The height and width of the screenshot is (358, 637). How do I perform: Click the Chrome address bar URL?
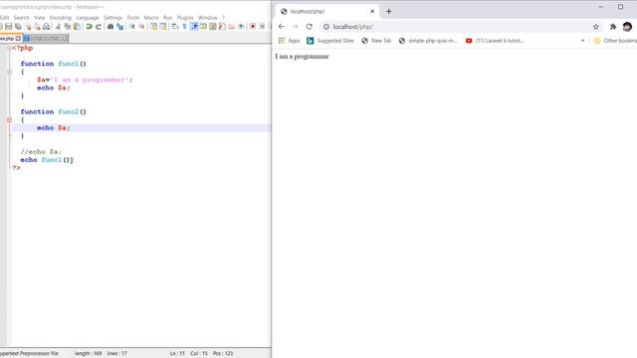353,27
